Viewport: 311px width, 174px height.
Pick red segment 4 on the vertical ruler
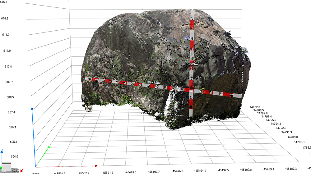[x=192, y=49]
